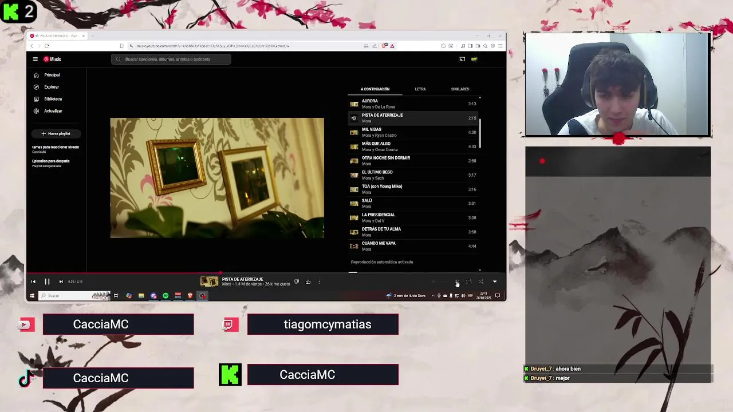Focus the 'Buscar canciones, álbumes' search field

coord(171,59)
